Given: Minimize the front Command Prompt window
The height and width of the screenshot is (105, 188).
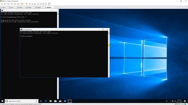Looking at the screenshot, I should [98, 29].
